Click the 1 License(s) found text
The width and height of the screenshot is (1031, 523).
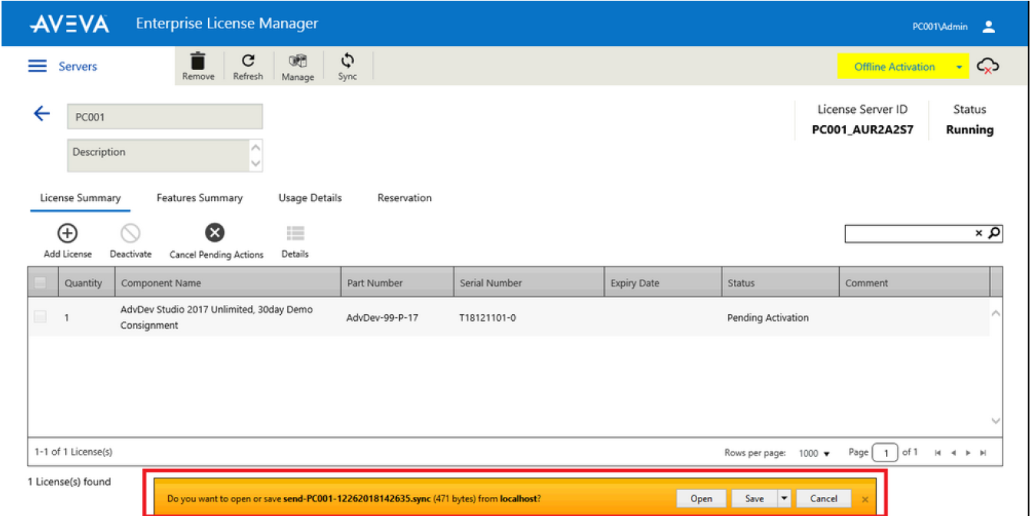tap(70, 482)
